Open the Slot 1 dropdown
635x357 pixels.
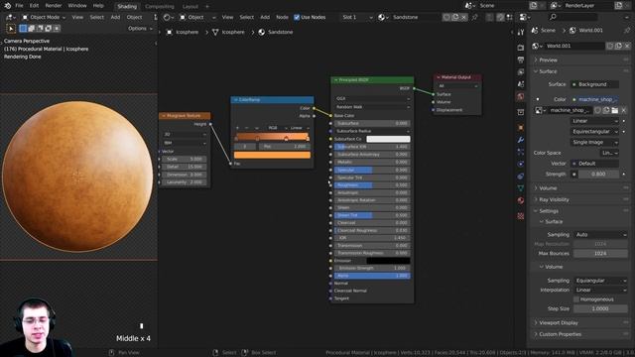point(357,18)
